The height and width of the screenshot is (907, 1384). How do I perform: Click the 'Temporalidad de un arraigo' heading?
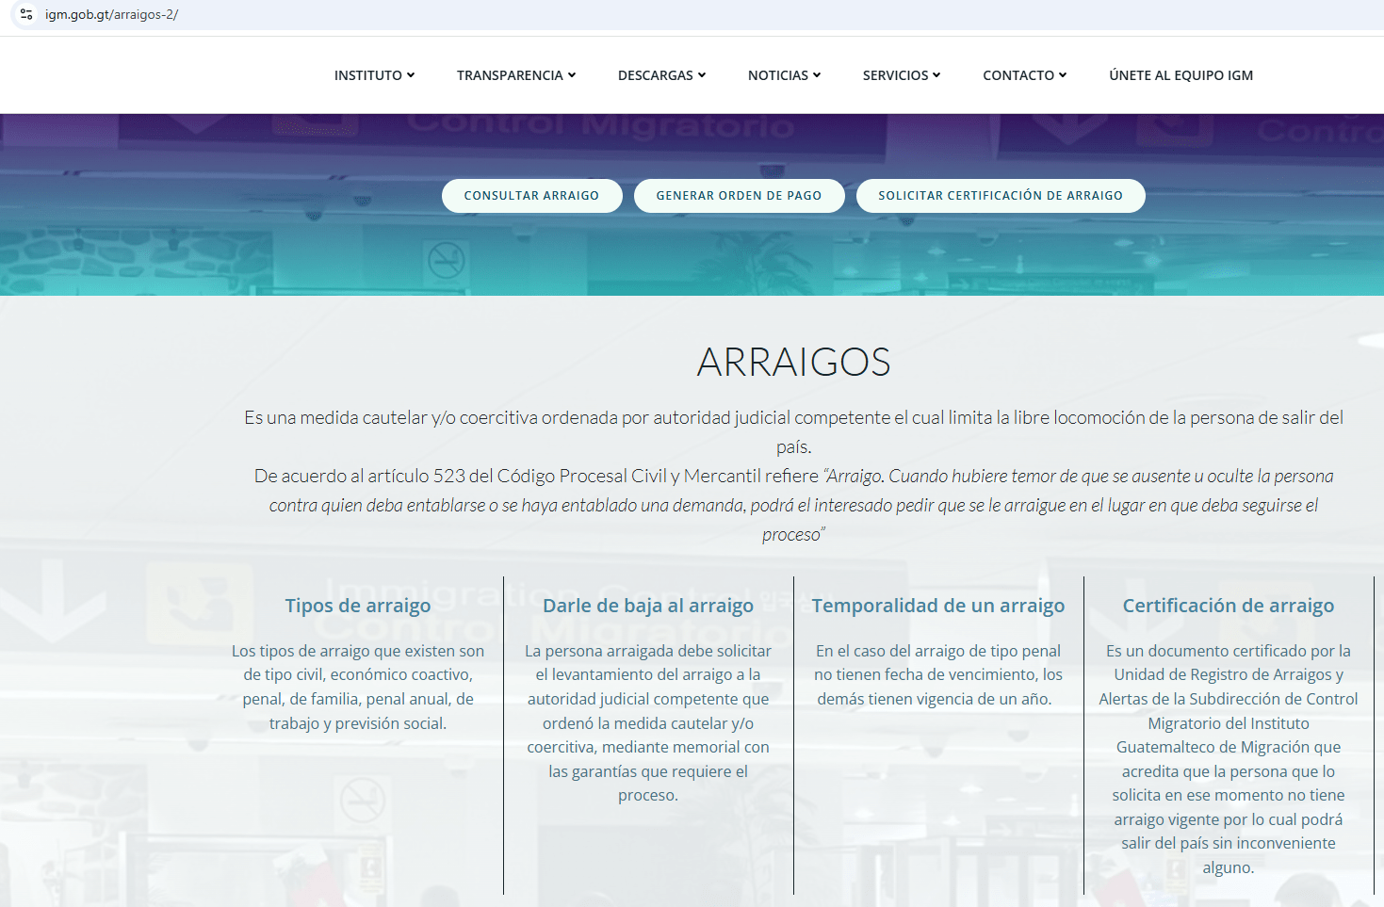[x=938, y=606]
